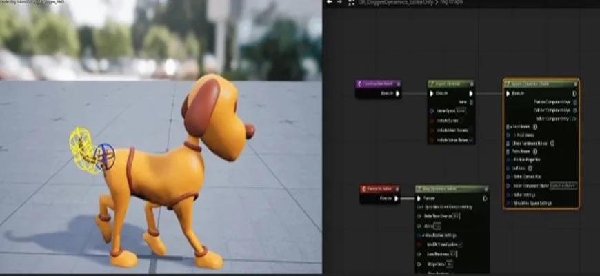This screenshot has height=276, width=600.
Task: Select the Rig Graph breadcrumb
Action: (x=451, y=2)
